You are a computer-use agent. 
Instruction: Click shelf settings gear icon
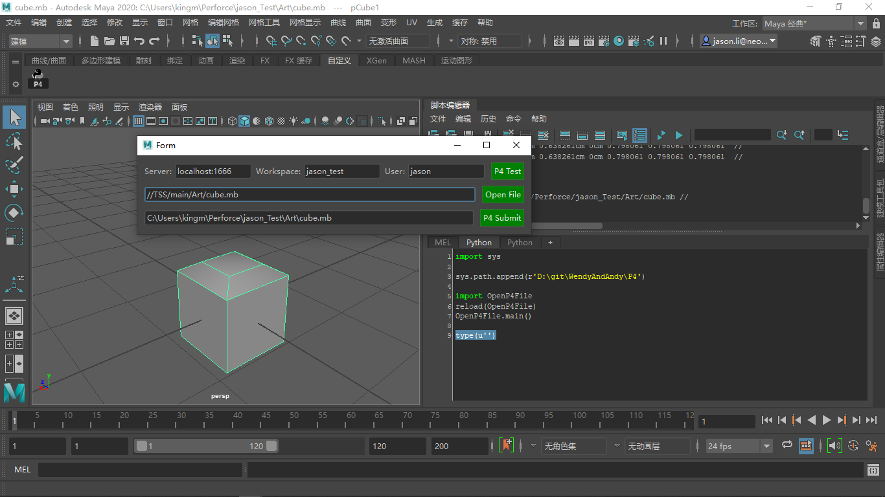(x=16, y=84)
